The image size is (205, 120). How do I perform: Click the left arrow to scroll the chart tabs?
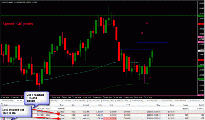[x=201, y=101]
